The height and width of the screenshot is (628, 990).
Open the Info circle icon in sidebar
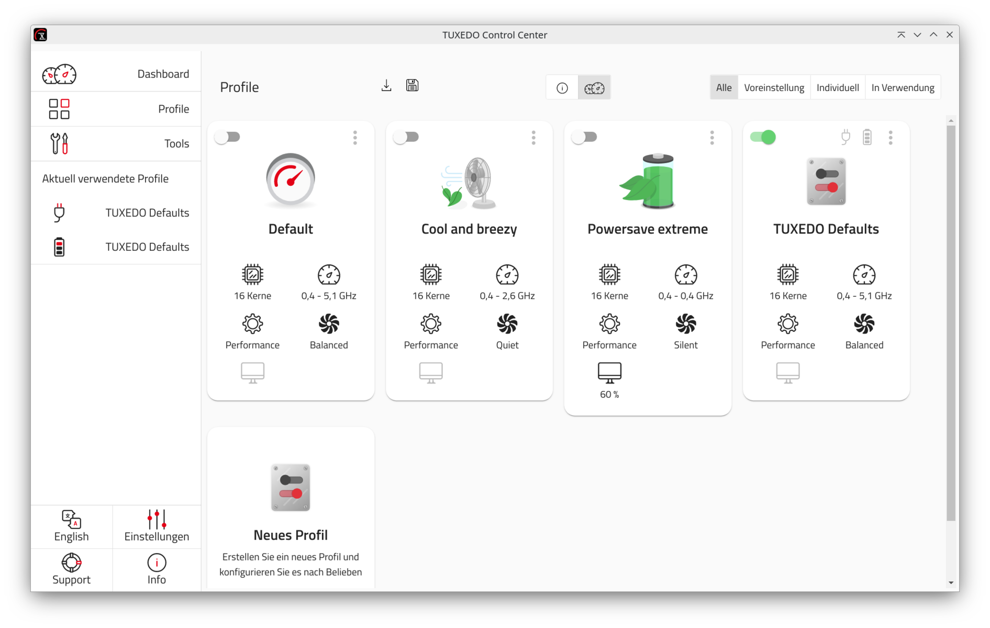coord(157,563)
